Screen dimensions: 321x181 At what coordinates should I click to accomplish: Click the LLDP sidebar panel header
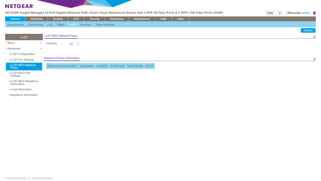(x=24, y=37)
